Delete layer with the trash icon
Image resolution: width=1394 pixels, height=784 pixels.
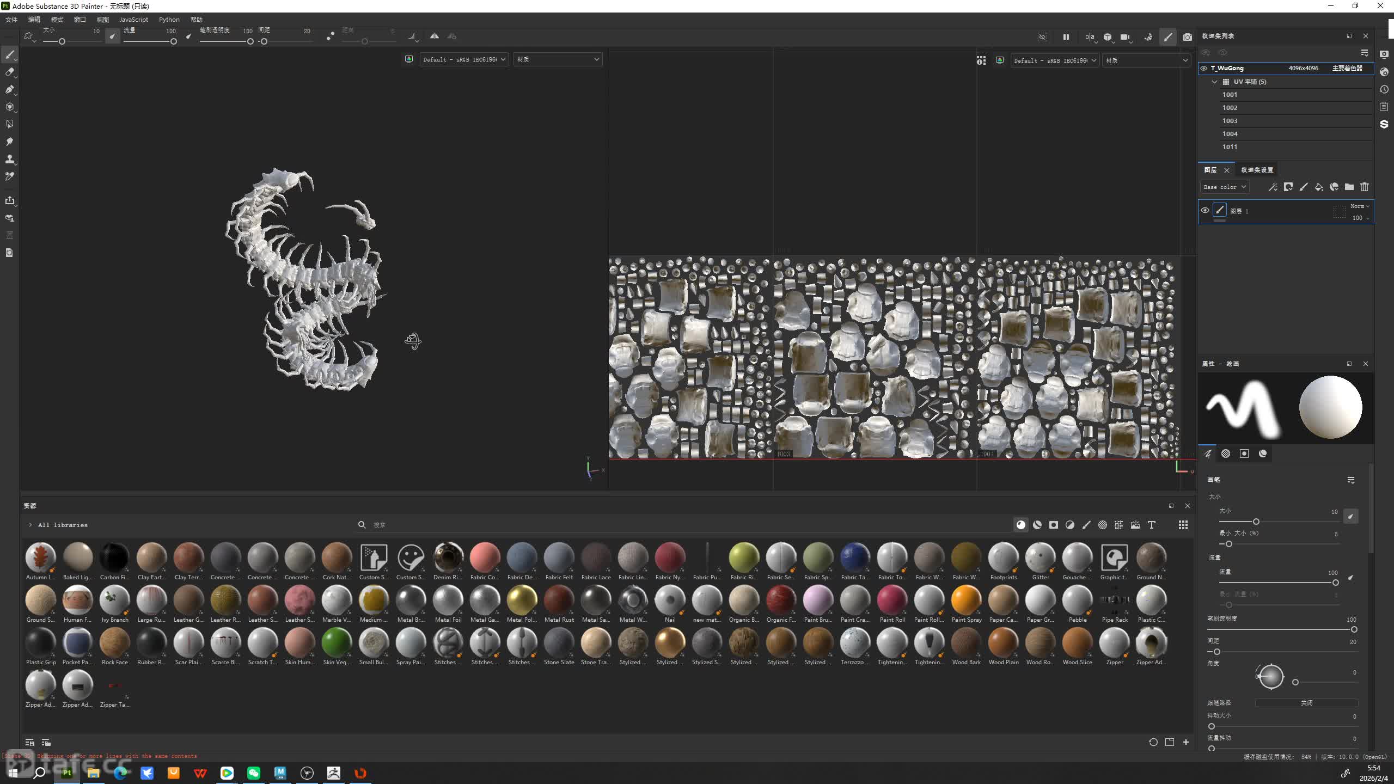tap(1364, 187)
